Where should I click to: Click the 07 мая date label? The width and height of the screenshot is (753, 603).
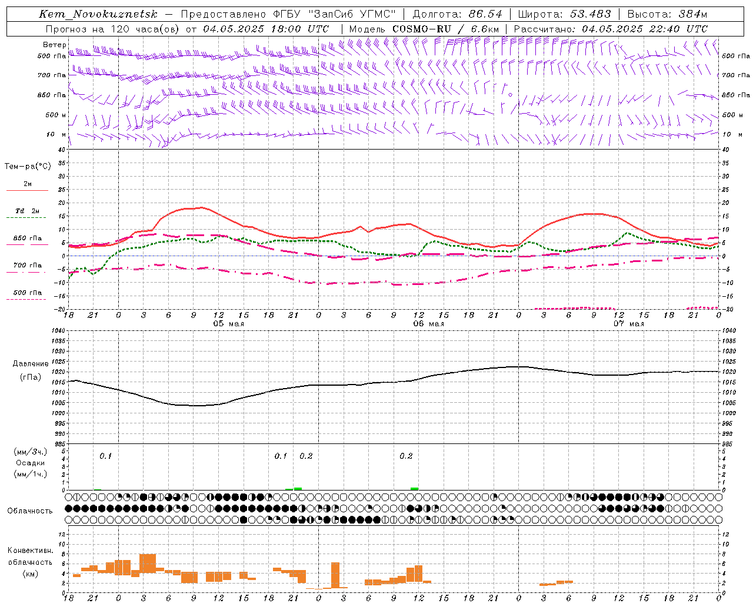628,324
